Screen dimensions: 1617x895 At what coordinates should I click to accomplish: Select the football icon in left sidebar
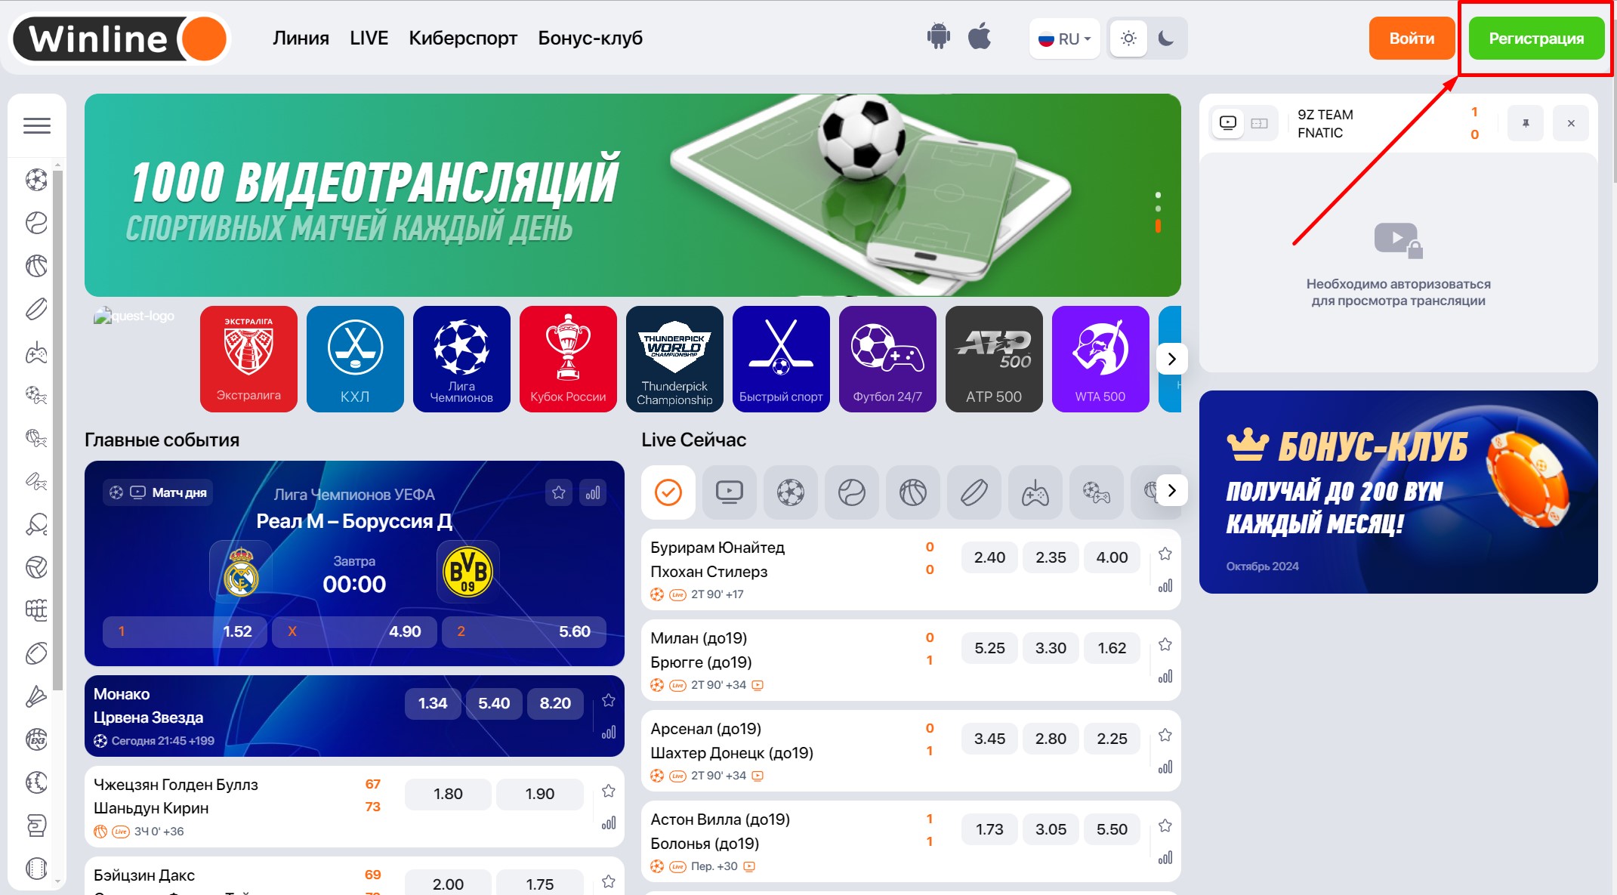click(36, 180)
